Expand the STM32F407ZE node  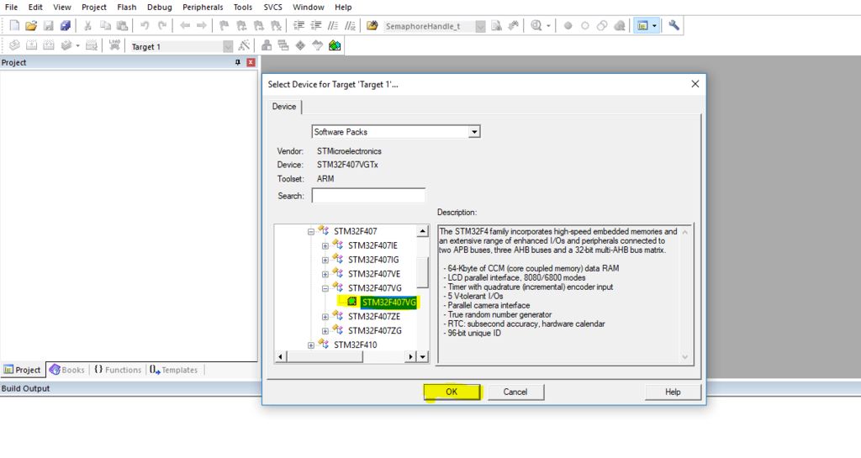pyautogui.click(x=325, y=317)
